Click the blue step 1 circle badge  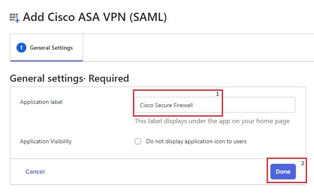(x=21, y=48)
